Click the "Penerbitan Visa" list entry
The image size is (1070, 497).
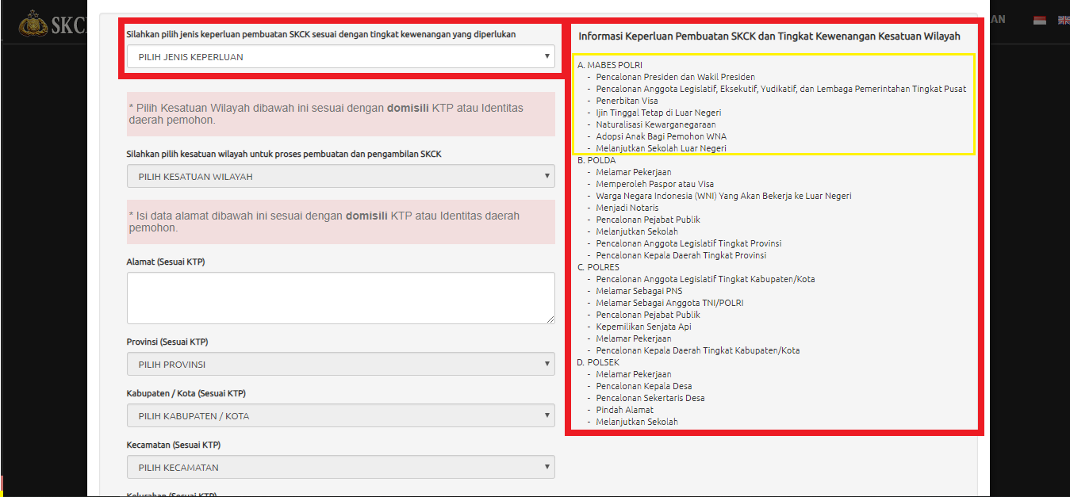tap(627, 101)
